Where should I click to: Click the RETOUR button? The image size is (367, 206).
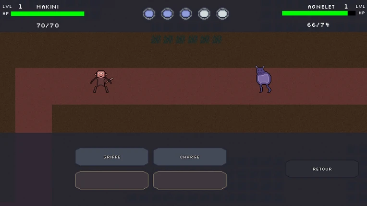pyautogui.click(x=322, y=169)
